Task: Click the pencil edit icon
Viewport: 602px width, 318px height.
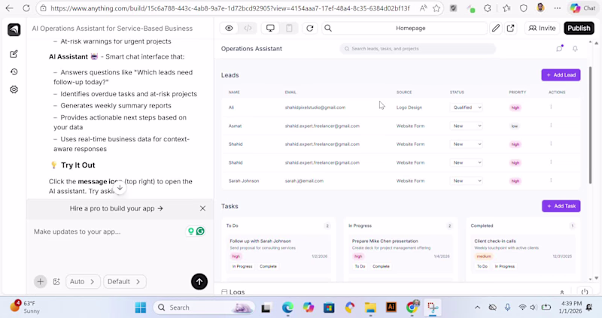Action: (x=496, y=28)
